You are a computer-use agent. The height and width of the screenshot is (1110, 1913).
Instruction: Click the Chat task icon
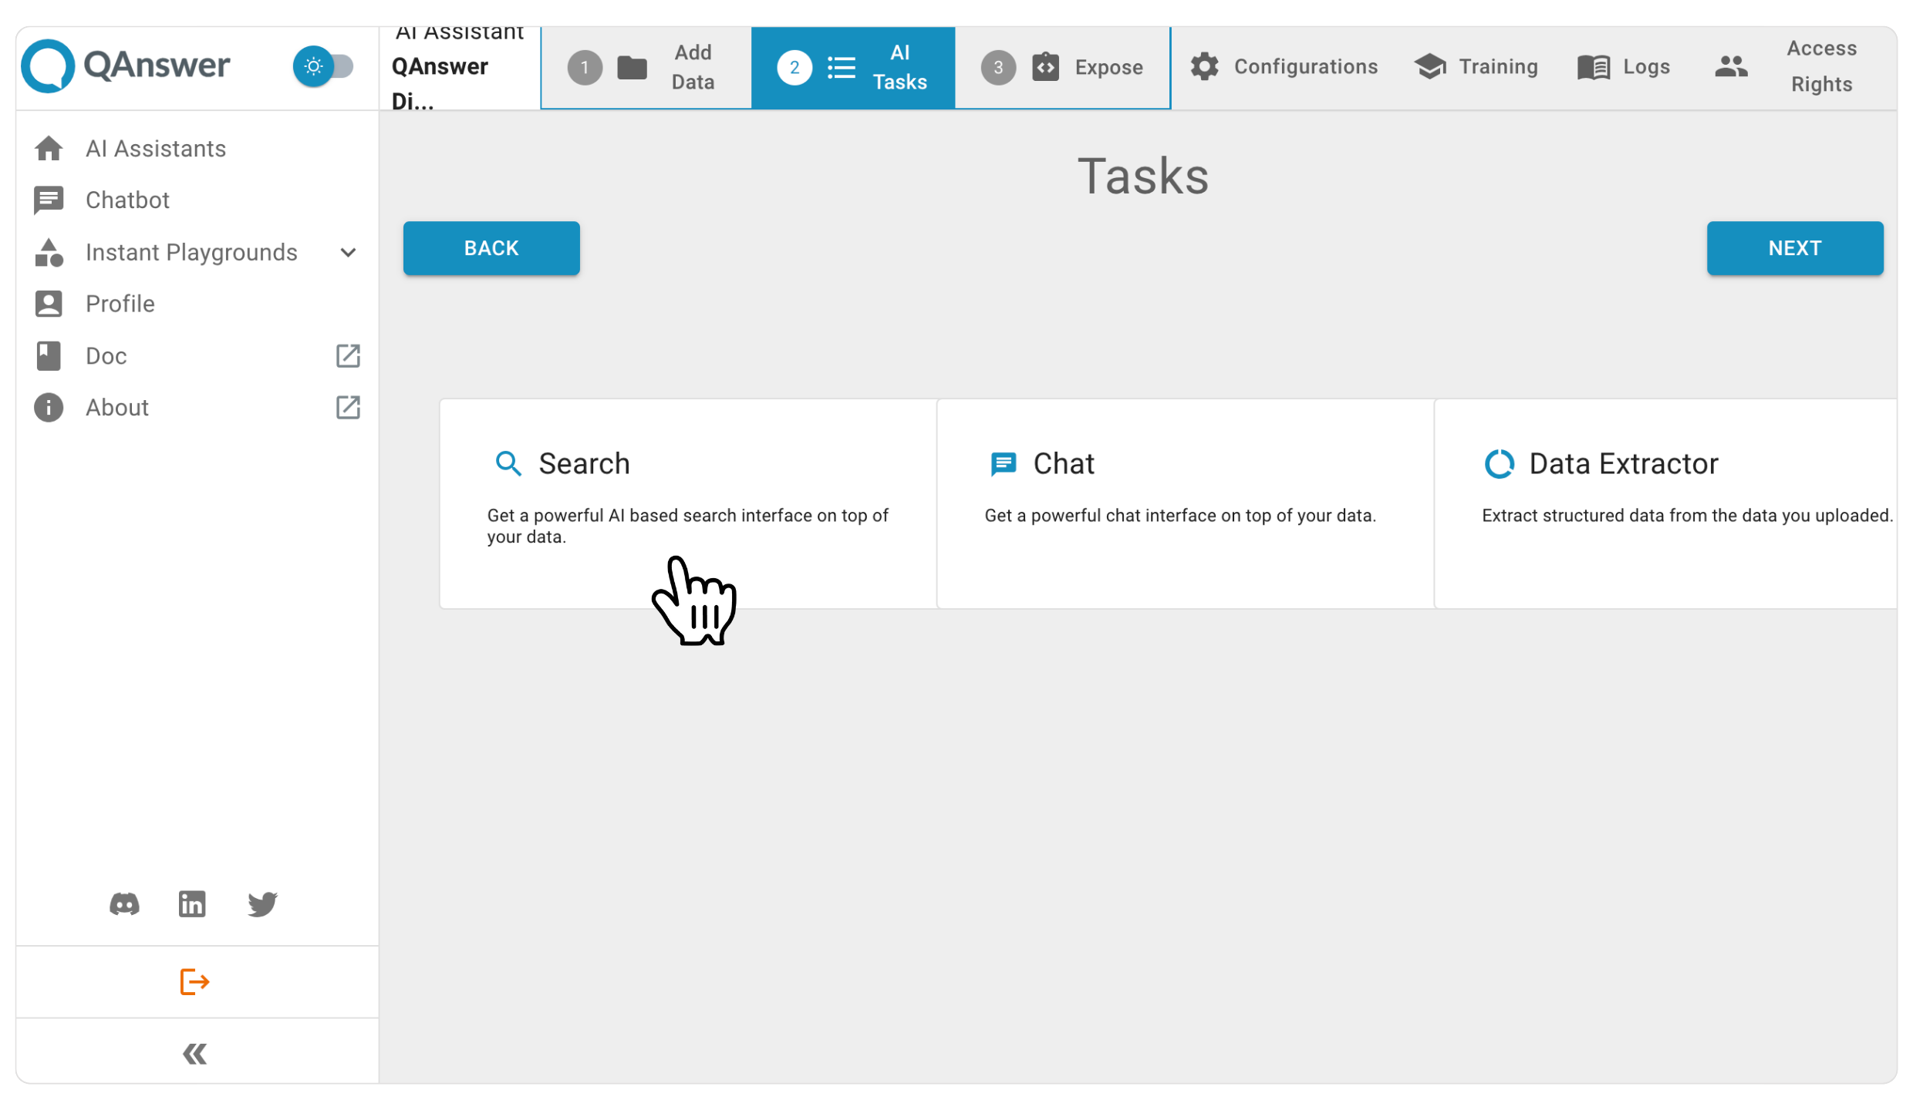pos(1004,462)
